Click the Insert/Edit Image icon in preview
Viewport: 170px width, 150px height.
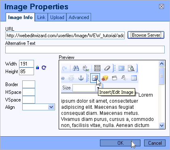95,78
